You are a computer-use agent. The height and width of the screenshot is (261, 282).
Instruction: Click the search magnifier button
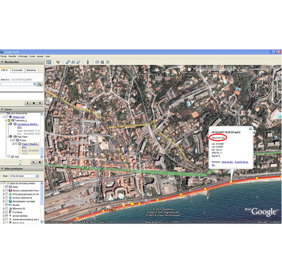[40, 84]
